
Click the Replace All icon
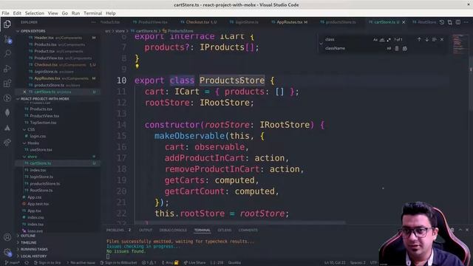point(405,48)
